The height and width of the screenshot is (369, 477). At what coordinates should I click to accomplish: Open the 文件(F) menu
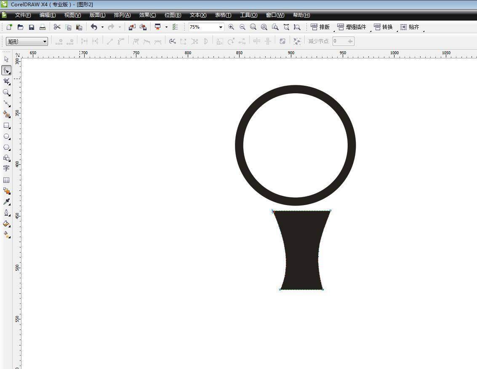coord(23,15)
